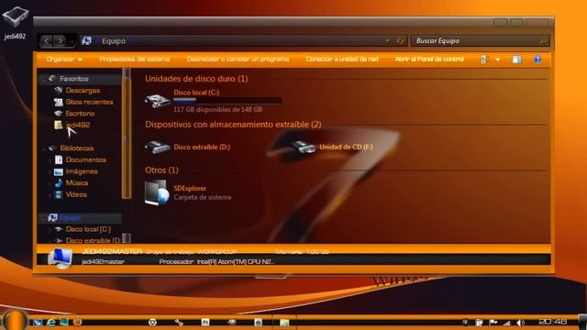Image resolution: width=587 pixels, height=330 pixels.
Task: Open the Start orb button
Action: (x=15, y=320)
